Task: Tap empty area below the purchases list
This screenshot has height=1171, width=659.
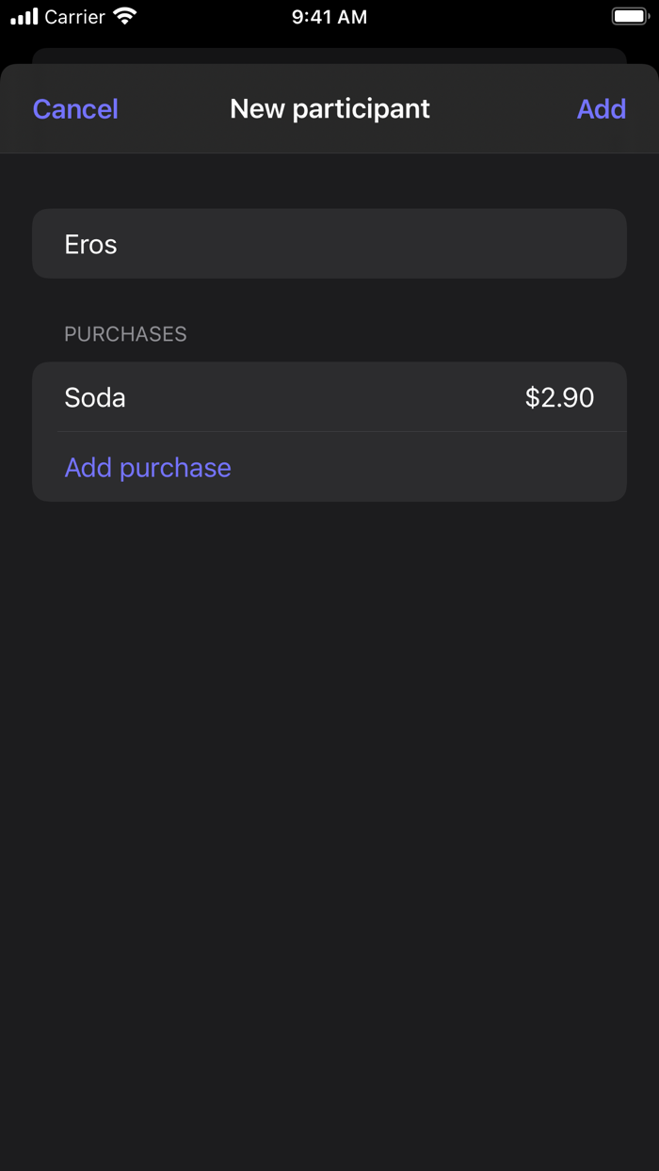Action: tap(329, 800)
